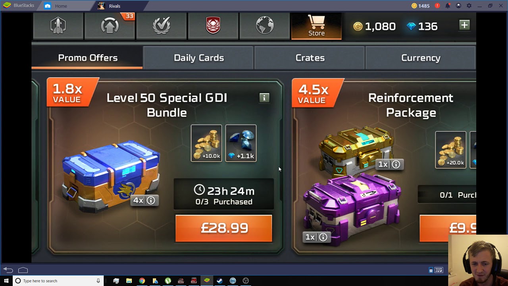This screenshot has height=286, width=508.
Task: Click the info icon on GDI Bundle
Action: [x=264, y=98]
